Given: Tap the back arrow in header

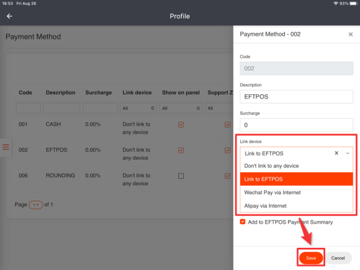Looking at the screenshot, I should [9, 16].
